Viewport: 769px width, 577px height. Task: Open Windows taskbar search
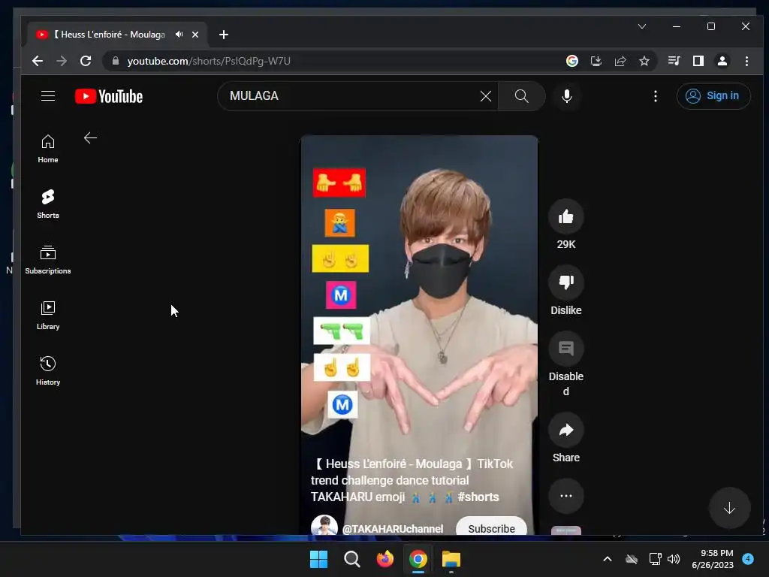click(x=351, y=559)
